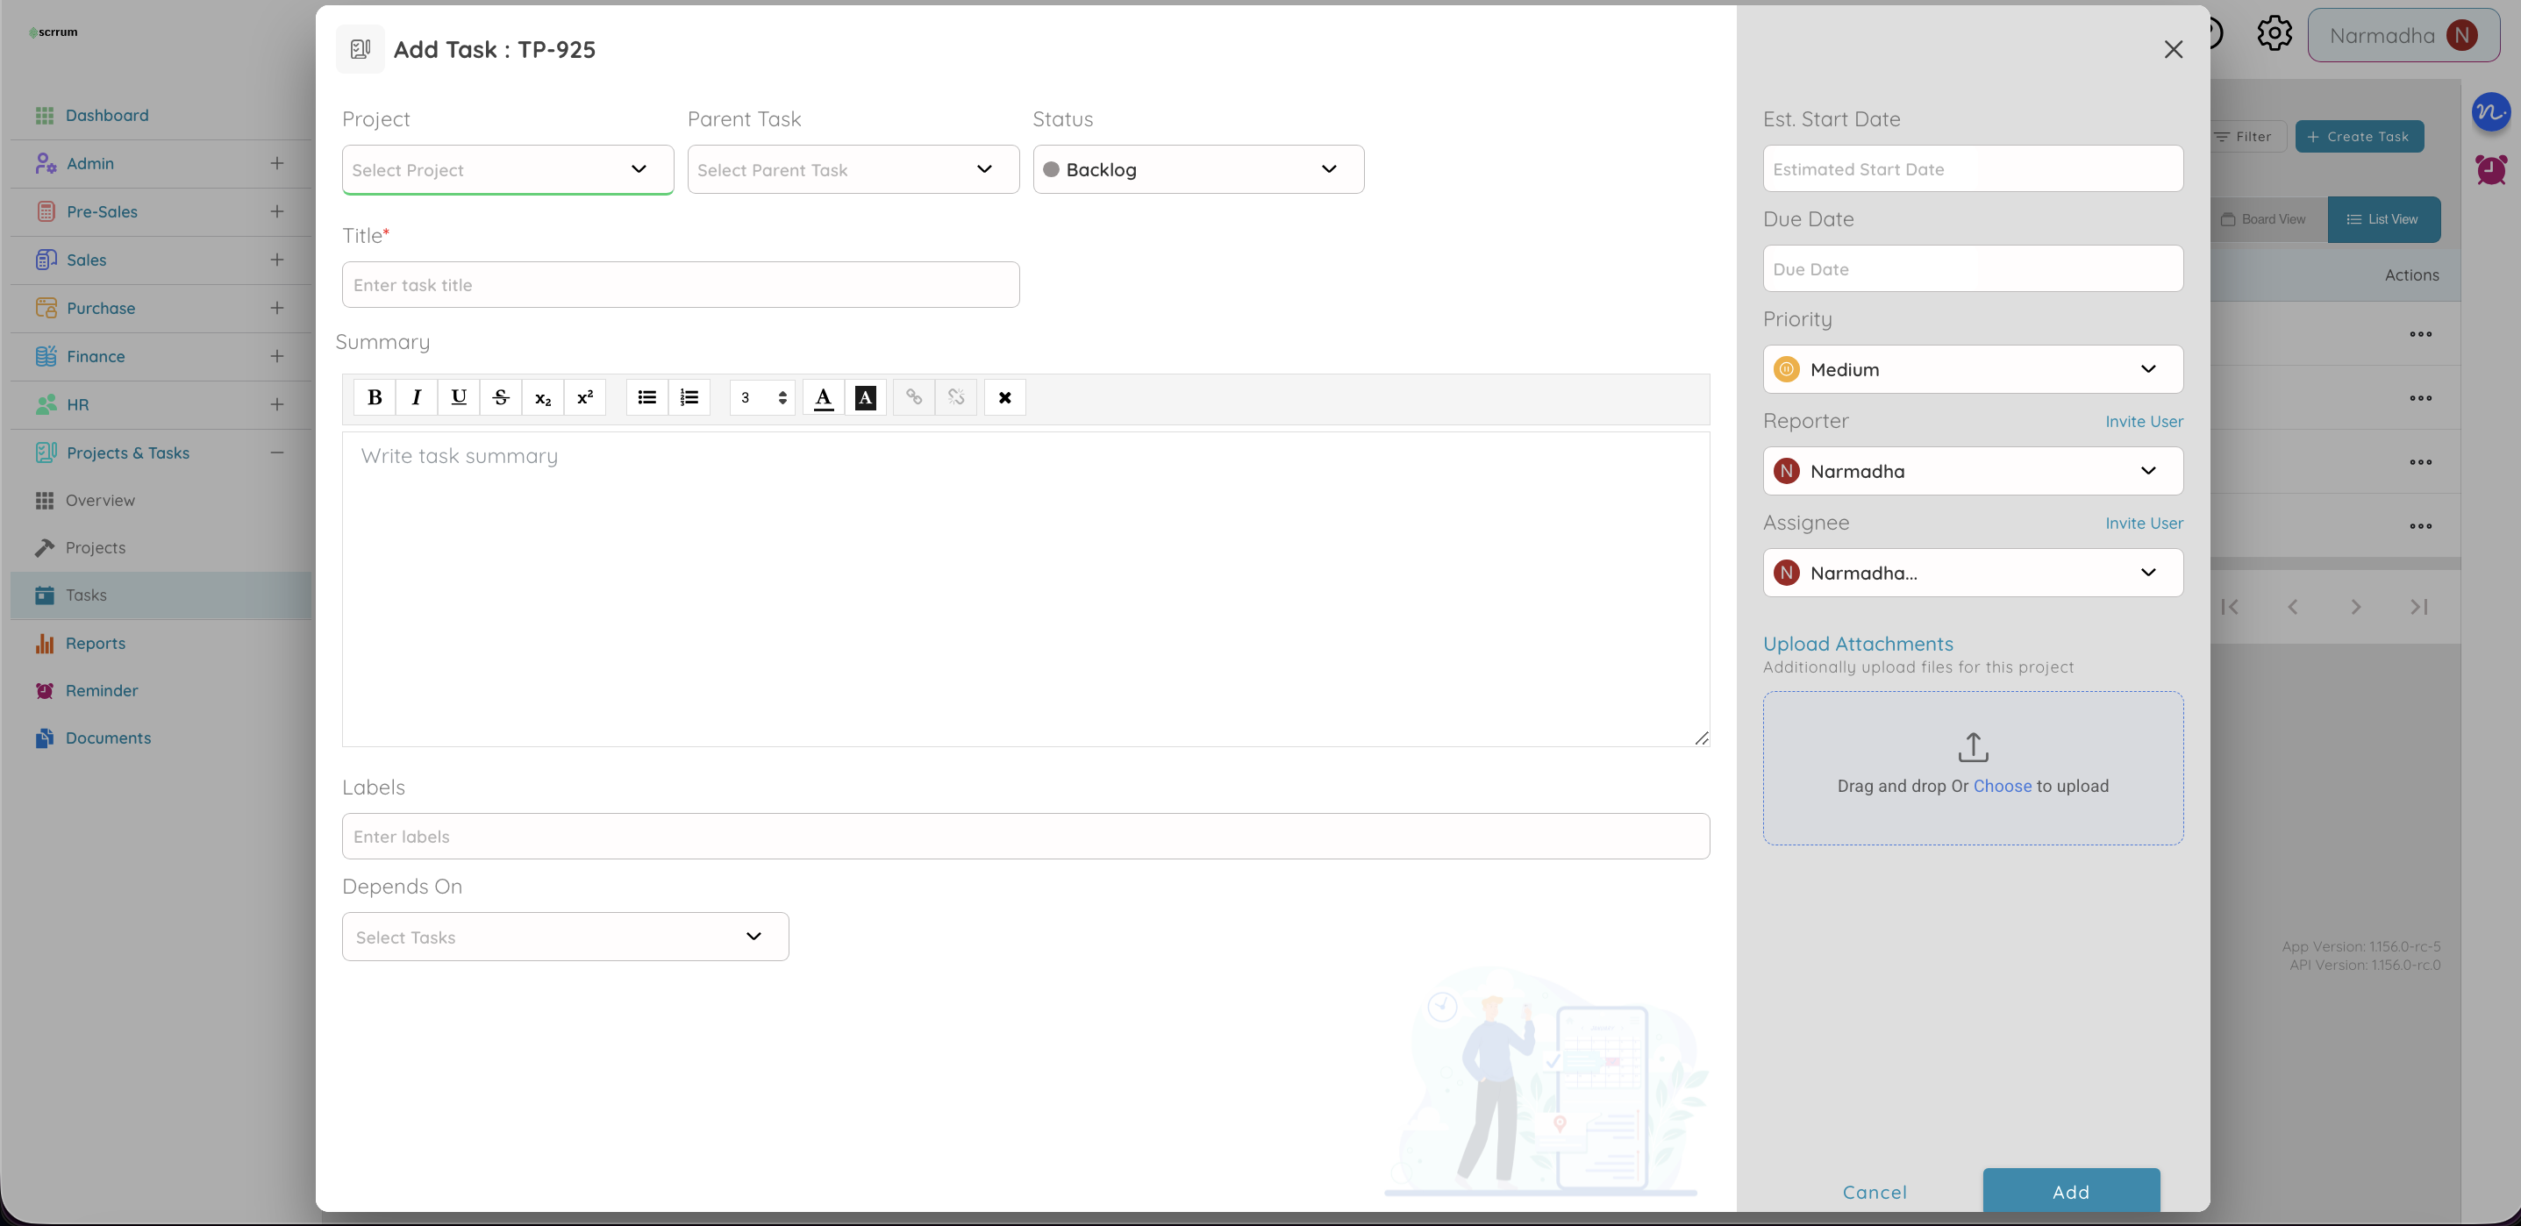Select the subscript icon in summary toolbar
Viewport: 2521px width, 1226px height.
click(x=542, y=397)
